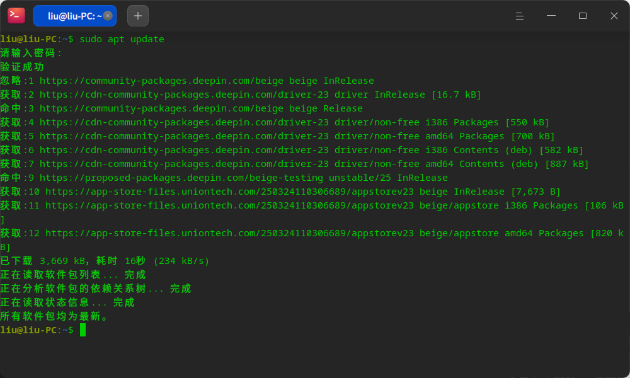This screenshot has height=378, width=630.
Task: Open the terminal main menu
Action: click(520, 16)
